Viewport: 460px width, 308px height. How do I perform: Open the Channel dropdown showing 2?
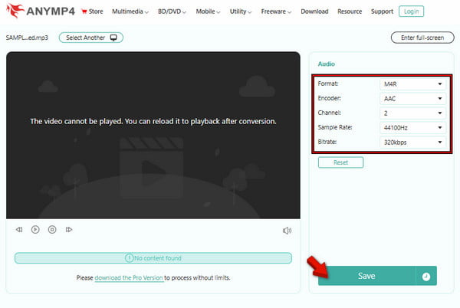412,113
